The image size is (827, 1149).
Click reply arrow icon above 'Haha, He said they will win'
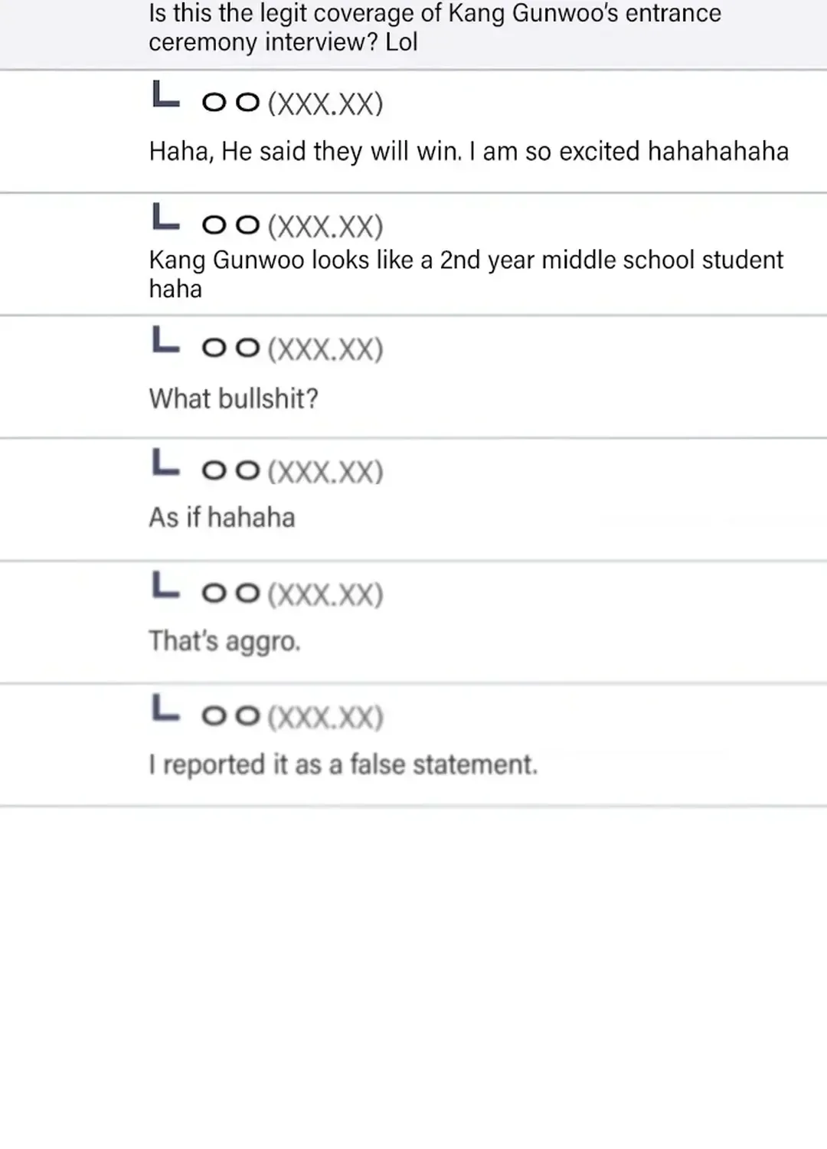(165, 95)
